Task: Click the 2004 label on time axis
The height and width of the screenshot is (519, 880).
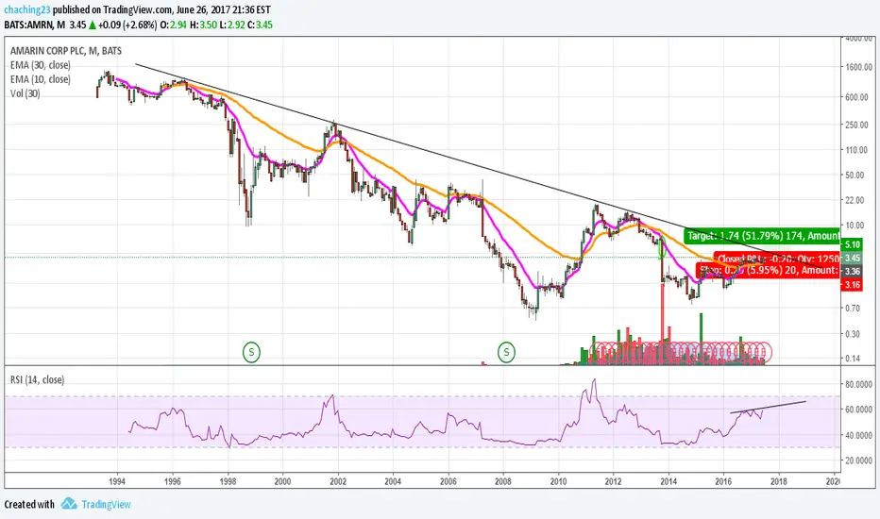Action: pos(393,481)
